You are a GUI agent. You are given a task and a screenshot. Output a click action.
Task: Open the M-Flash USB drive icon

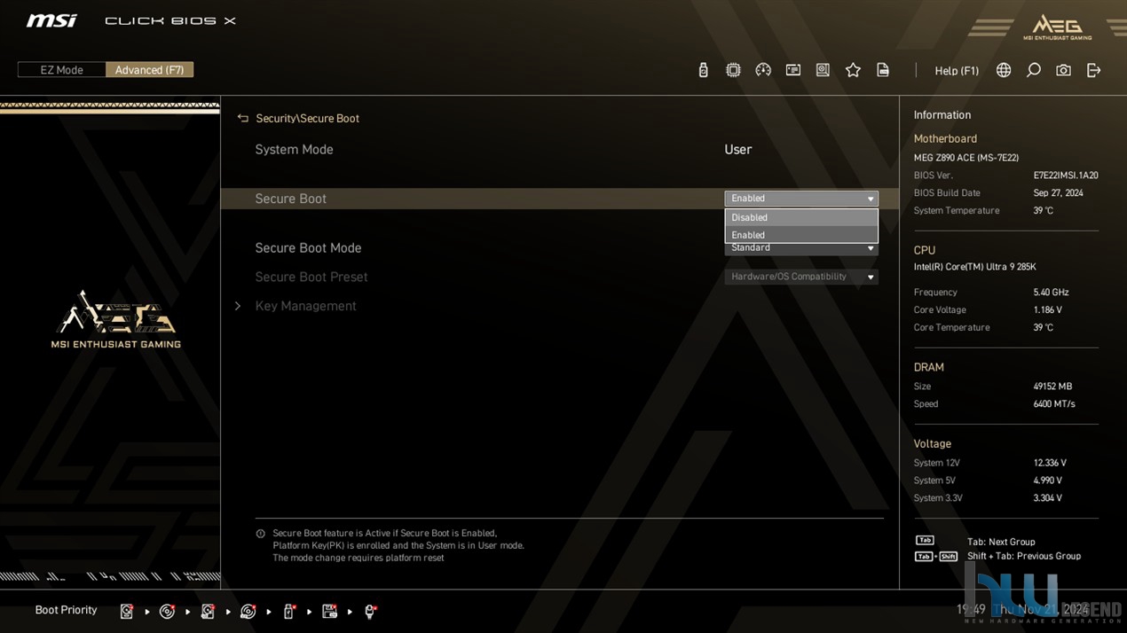(x=704, y=70)
